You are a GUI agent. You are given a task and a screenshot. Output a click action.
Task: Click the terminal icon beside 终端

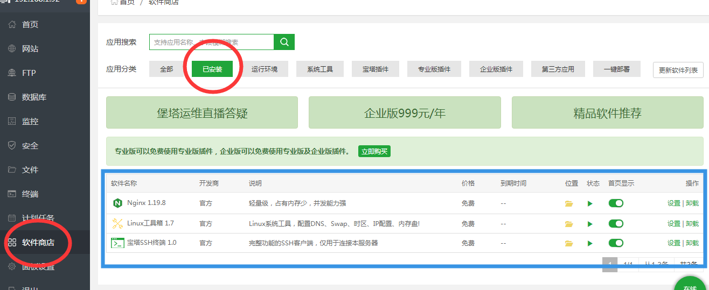pos(12,194)
